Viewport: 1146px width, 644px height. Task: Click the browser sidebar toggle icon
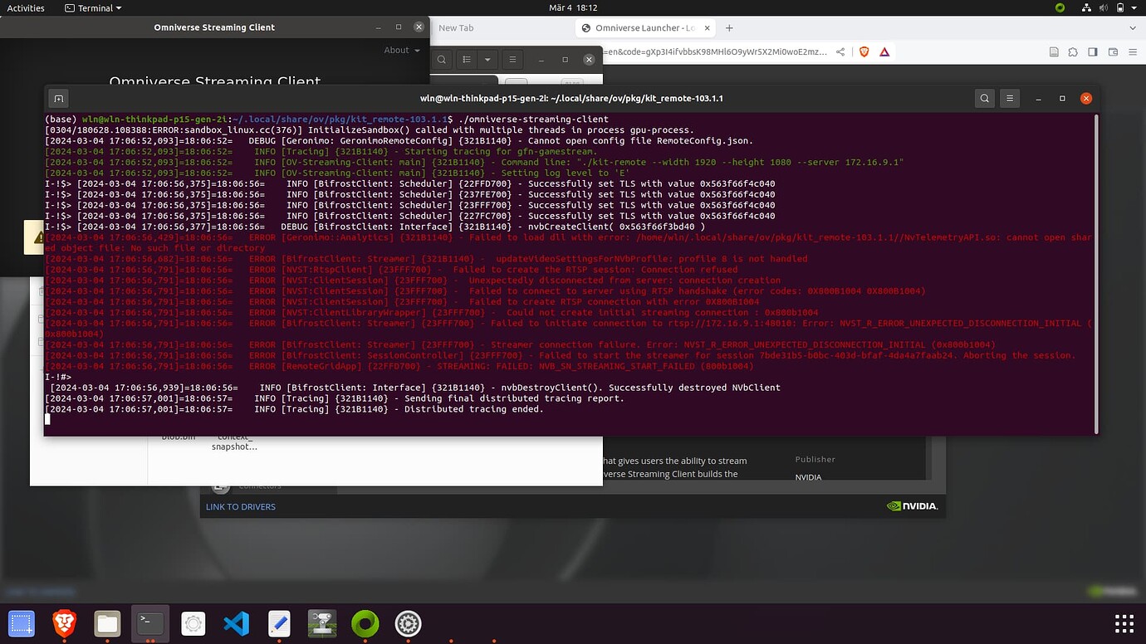click(1093, 51)
